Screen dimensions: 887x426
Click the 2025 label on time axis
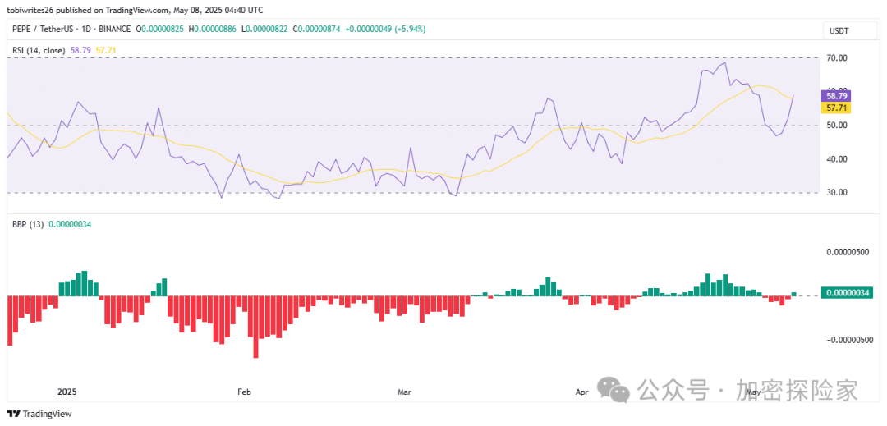[x=69, y=392]
